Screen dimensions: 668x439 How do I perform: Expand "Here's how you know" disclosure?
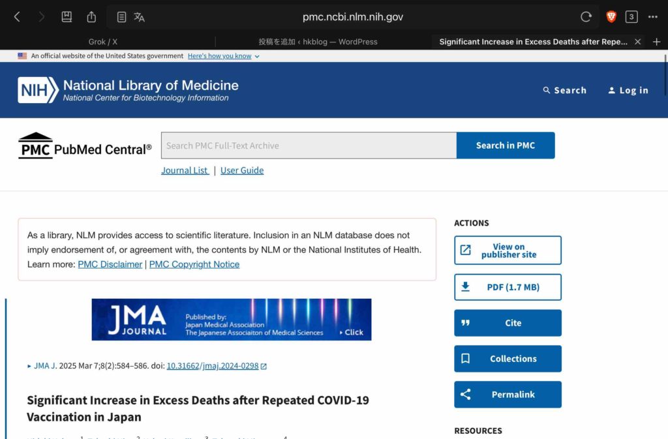click(223, 56)
